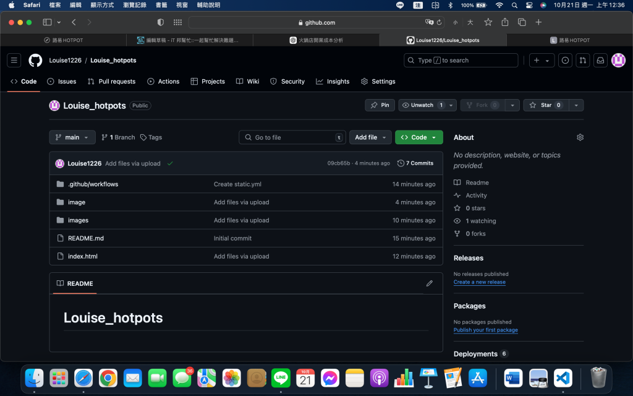The width and height of the screenshot is (633, 396).
Task: Open LINE from the Dock
Action: [281, 379]
